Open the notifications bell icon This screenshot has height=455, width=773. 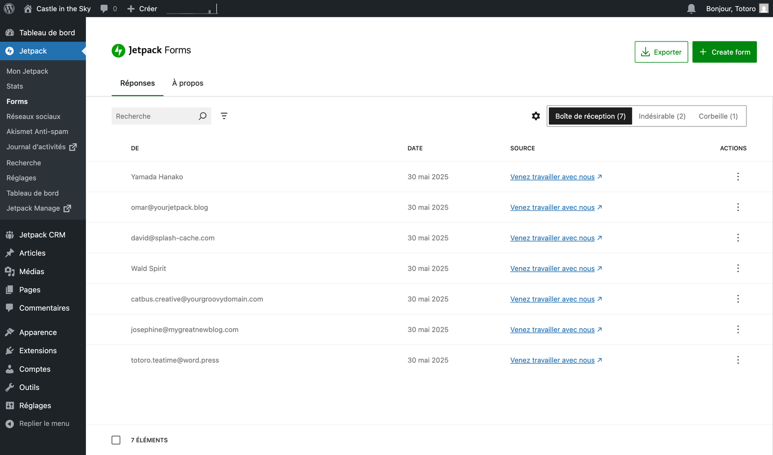pos(691,9)
